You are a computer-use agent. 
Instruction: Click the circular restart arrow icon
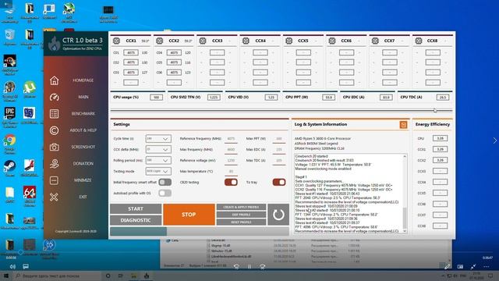(x=278, y=215)
